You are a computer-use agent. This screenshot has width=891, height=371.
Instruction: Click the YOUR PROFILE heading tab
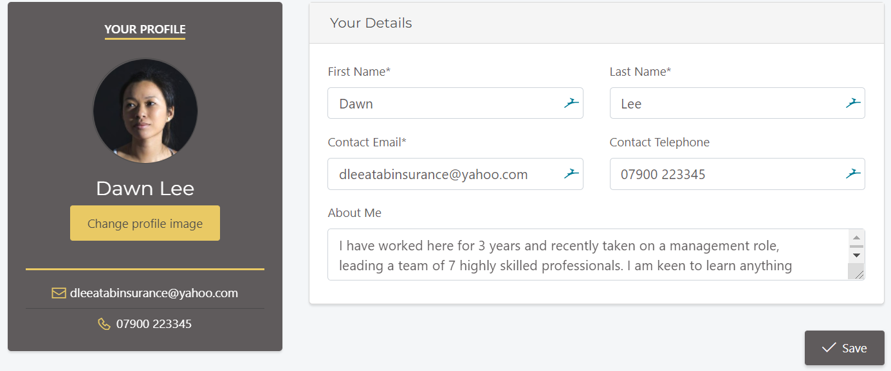coord(145,30)
